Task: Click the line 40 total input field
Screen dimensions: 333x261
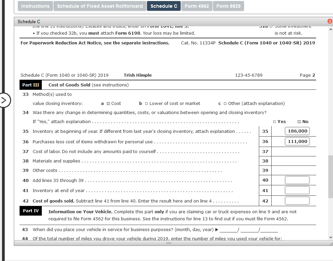Action: click(297, 180)
